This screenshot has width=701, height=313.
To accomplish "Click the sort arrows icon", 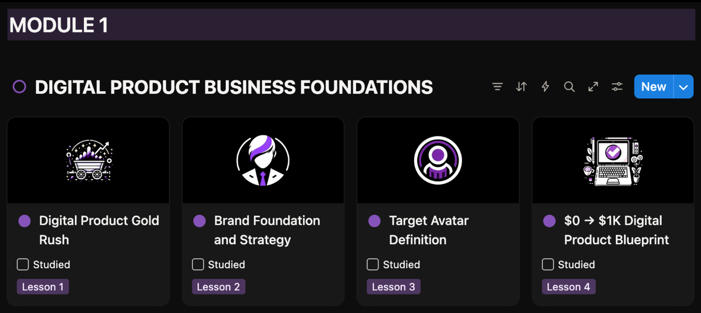I will (521, 87).
